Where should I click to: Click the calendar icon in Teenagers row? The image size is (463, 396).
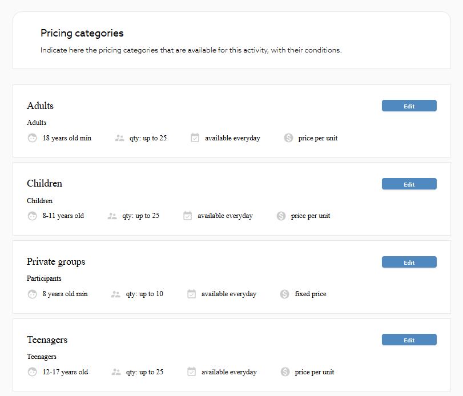[191, 372]
